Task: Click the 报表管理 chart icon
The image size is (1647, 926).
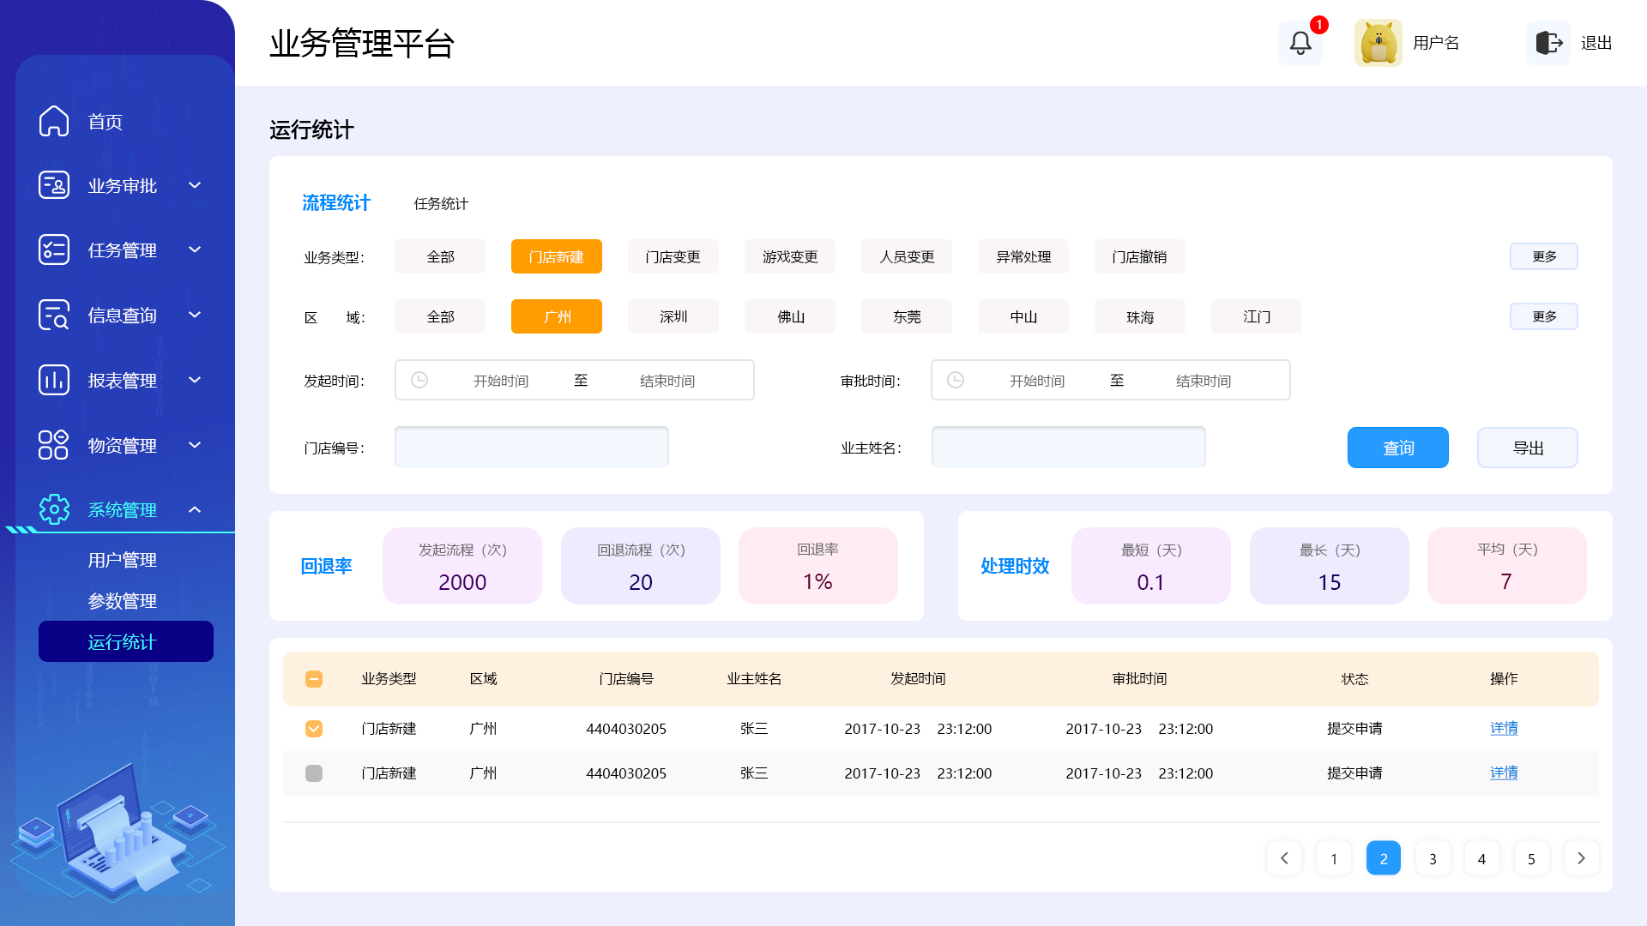Action: point(54,380)
